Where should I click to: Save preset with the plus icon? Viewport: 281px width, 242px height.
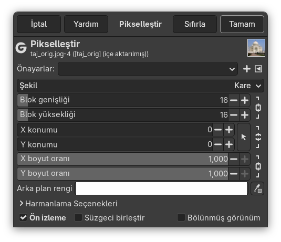(x=247, y=69)
